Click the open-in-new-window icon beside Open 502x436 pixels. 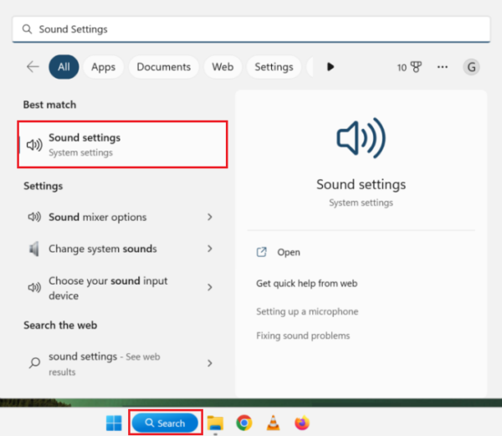(x=262, y=252)
